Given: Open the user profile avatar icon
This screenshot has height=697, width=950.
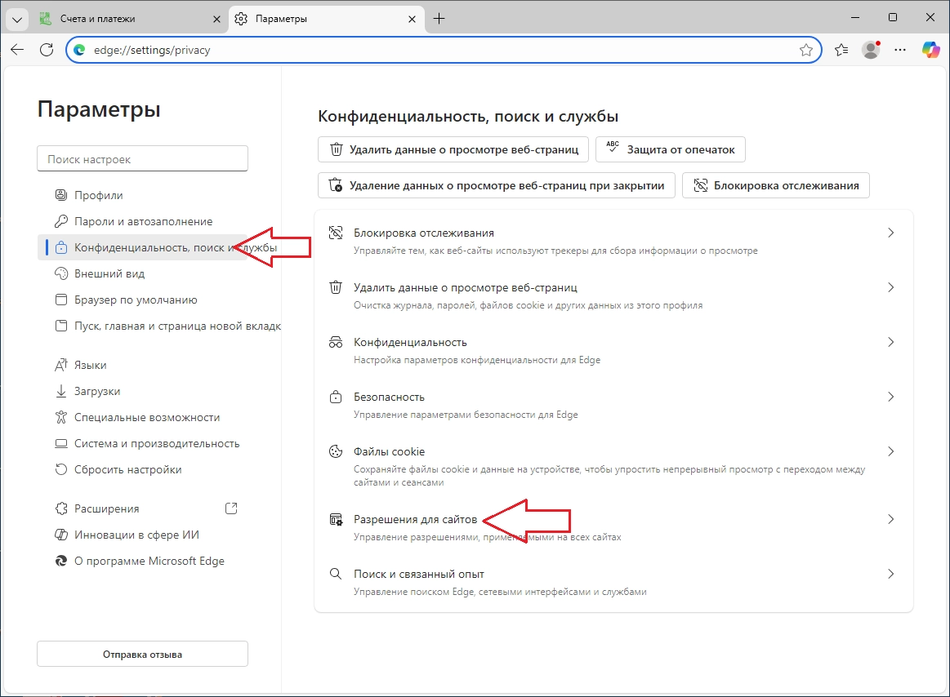Looking at the screenshot, I should (872, 50).
